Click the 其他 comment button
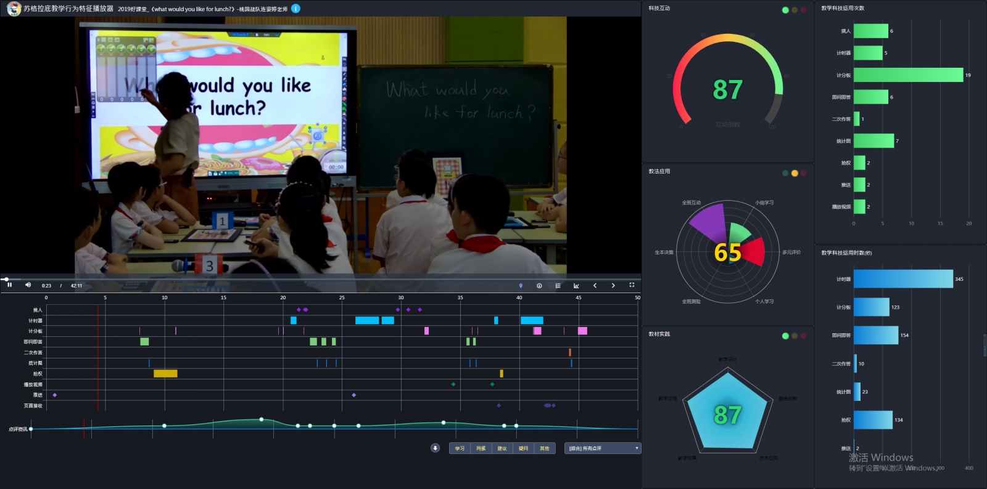 pos(545,448)
